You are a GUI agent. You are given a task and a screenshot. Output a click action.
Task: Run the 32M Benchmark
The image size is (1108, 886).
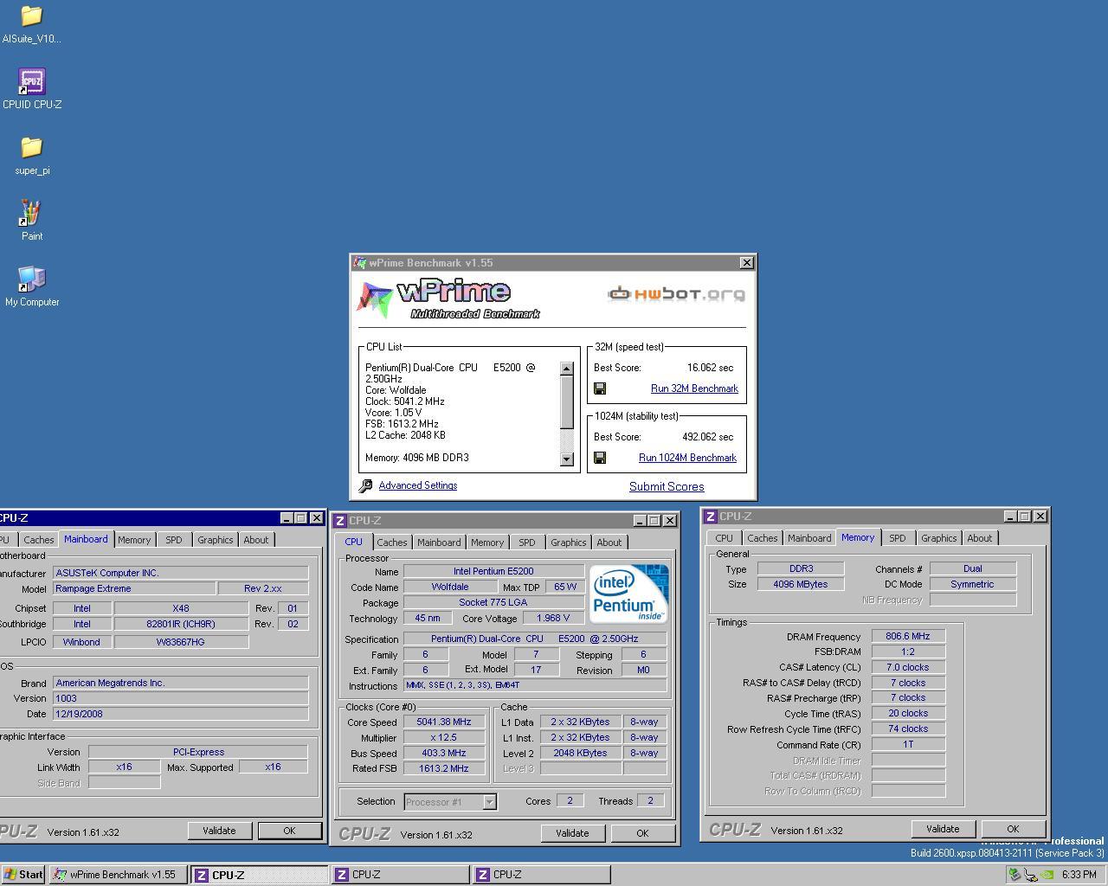694,388
